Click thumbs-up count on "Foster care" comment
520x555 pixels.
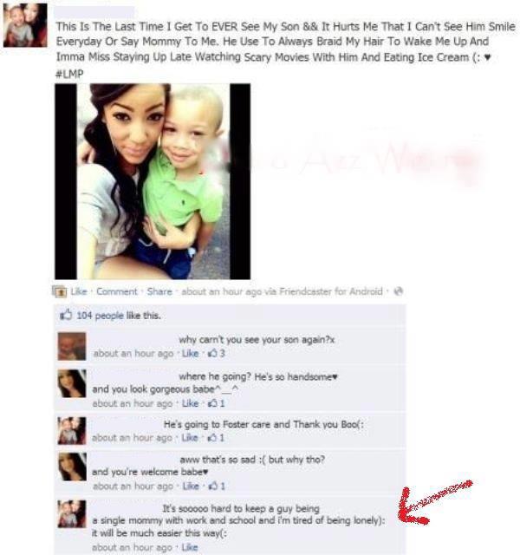click(x=216, y=437)
